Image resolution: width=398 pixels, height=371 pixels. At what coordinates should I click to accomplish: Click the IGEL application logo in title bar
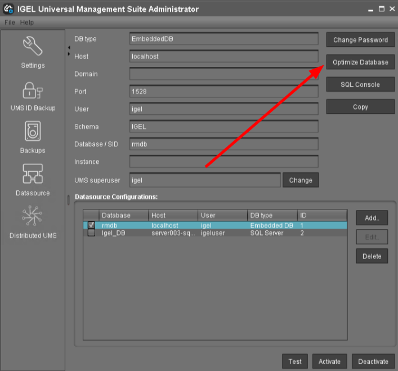tap(8, 9)
